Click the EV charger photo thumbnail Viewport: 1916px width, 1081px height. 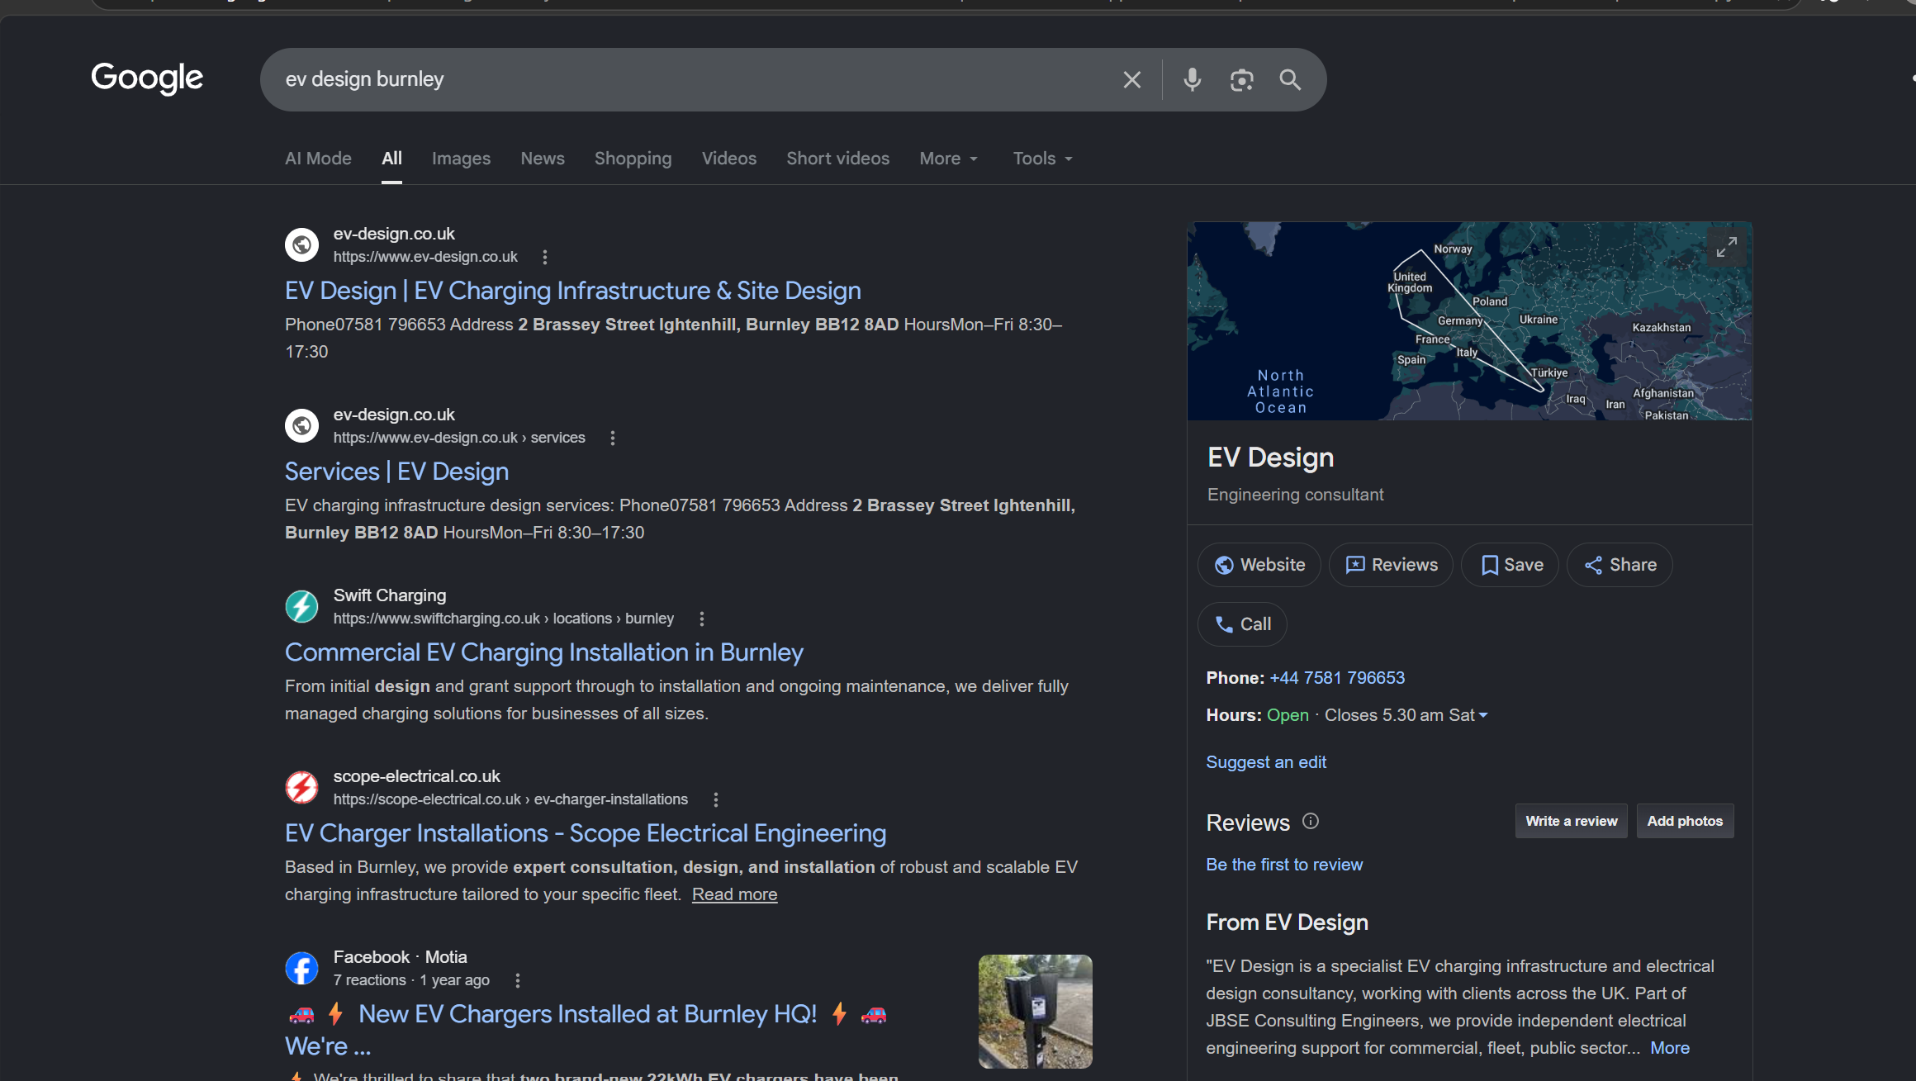pyautogui.click(x=1036, y=1012)
